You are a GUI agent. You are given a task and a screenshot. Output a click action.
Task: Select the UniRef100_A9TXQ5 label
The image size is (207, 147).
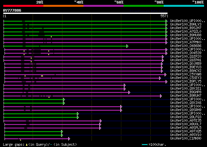coord(186,131)
